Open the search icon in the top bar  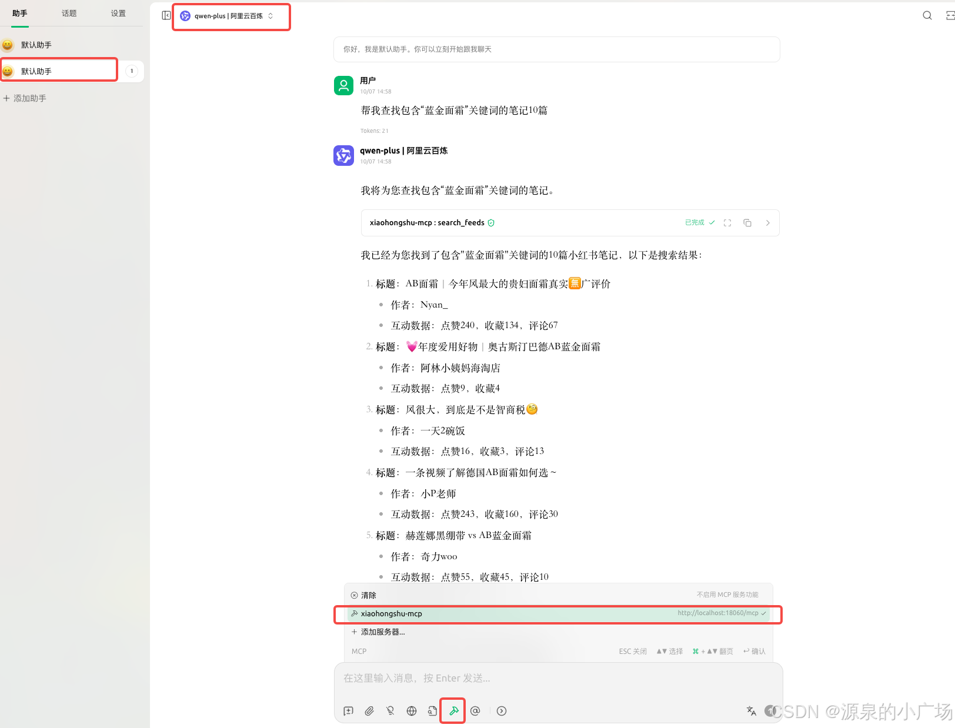(927, 15)
